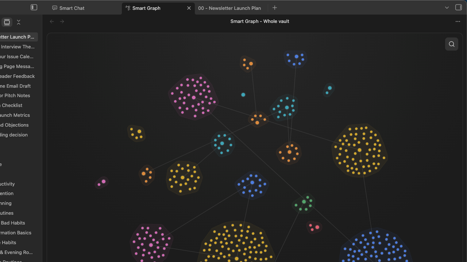Toggle the left sidebar panel icon

click(x=34, y=7)
